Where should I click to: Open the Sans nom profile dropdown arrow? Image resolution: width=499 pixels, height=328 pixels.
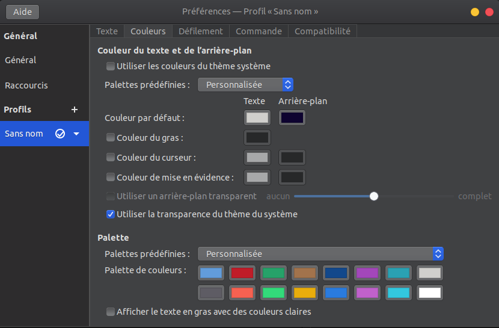[x=76, y=134]
